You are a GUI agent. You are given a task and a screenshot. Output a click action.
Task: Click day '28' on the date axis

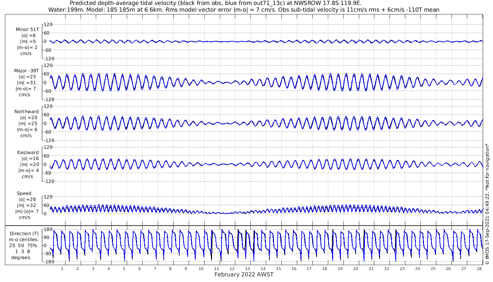coord(479,269)
